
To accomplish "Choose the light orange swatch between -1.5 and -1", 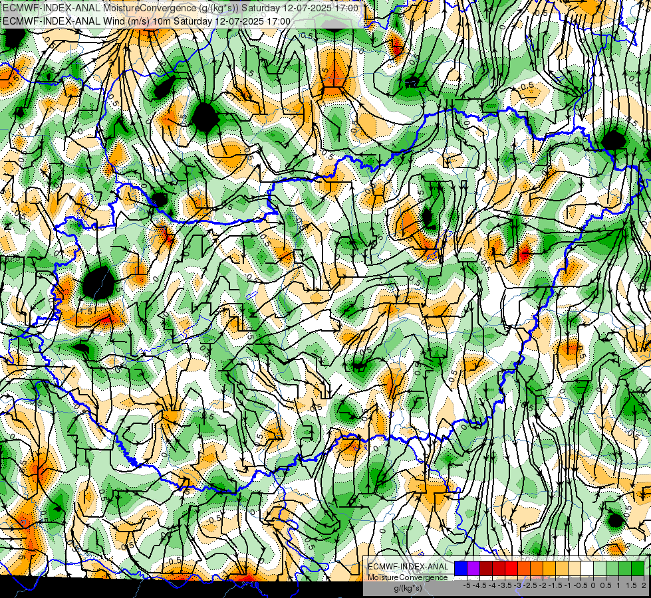I will 562,568.
